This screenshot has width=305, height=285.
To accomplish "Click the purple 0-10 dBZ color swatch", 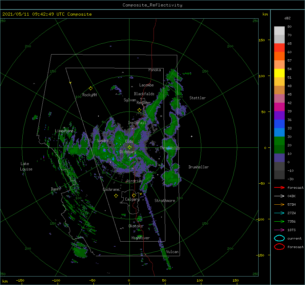I will point(279,158).
